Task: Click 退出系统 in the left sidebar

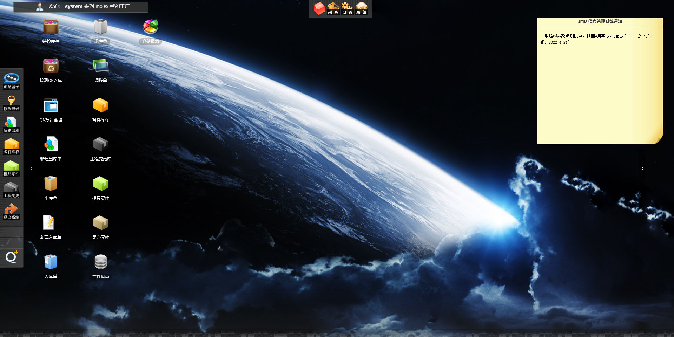Action: coord(12,212)
